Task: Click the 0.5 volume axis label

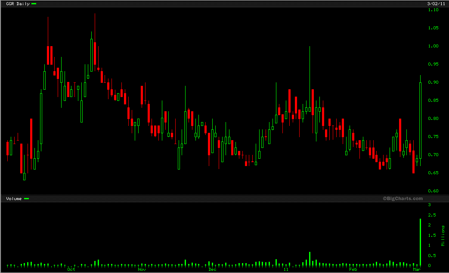Action: (432, 255)
